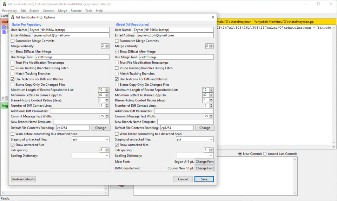
Task: Open the Tools menu
Action: (x=89, y=11)
